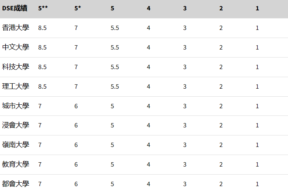Image resolution: width=288 pixels, height=193 pixels.
Task: Select the 科技大學 row label
Action: 16,67
